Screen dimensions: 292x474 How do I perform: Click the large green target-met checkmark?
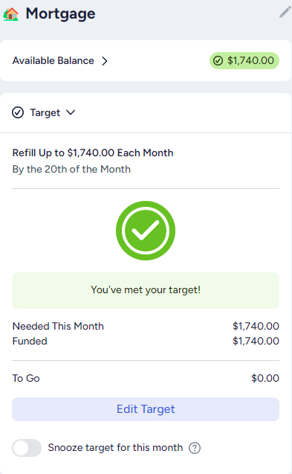pos(146,231)
